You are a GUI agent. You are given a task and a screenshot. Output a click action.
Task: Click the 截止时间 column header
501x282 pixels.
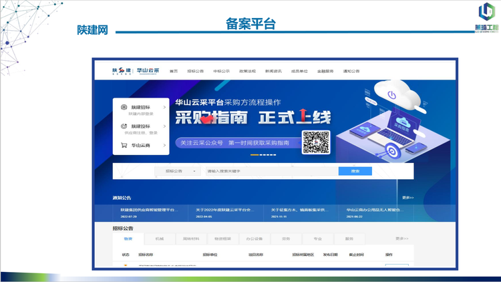[356, 255]
